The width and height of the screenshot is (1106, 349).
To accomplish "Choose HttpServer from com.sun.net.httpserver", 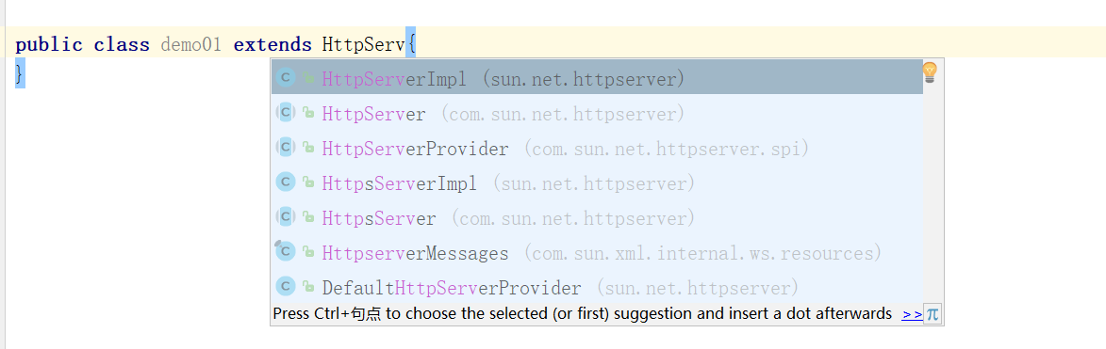I will point(597,113).
